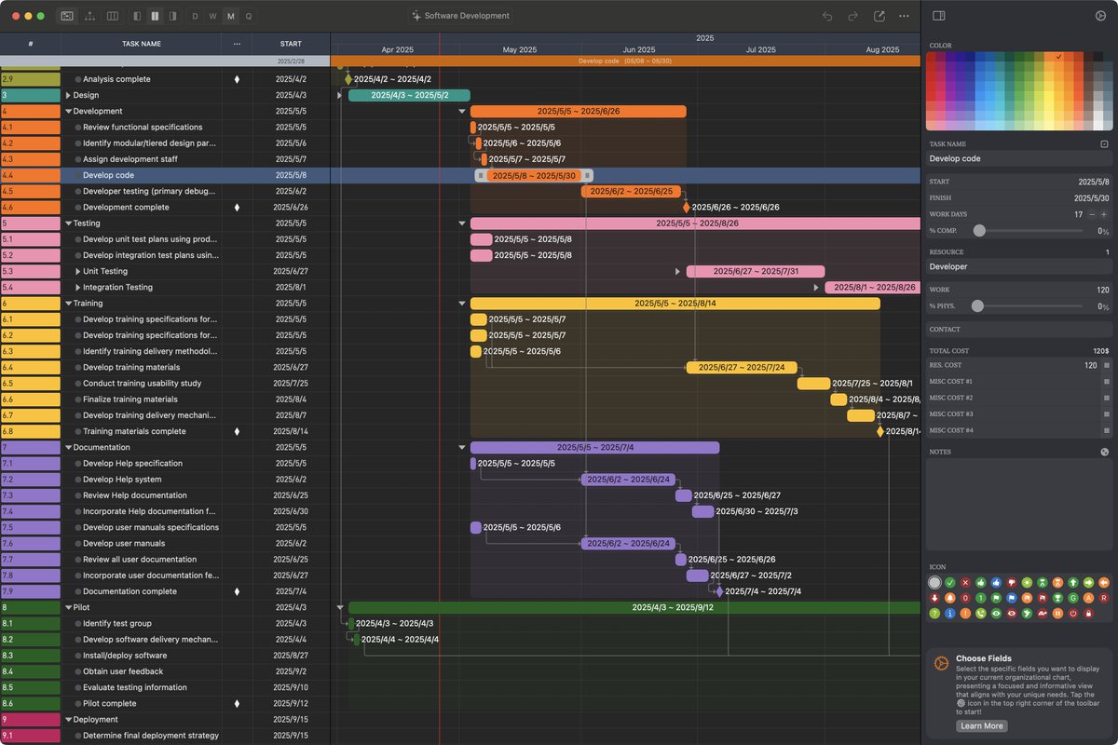
Task: Click the Developer resource field
Action: [x=1019, y=266]
